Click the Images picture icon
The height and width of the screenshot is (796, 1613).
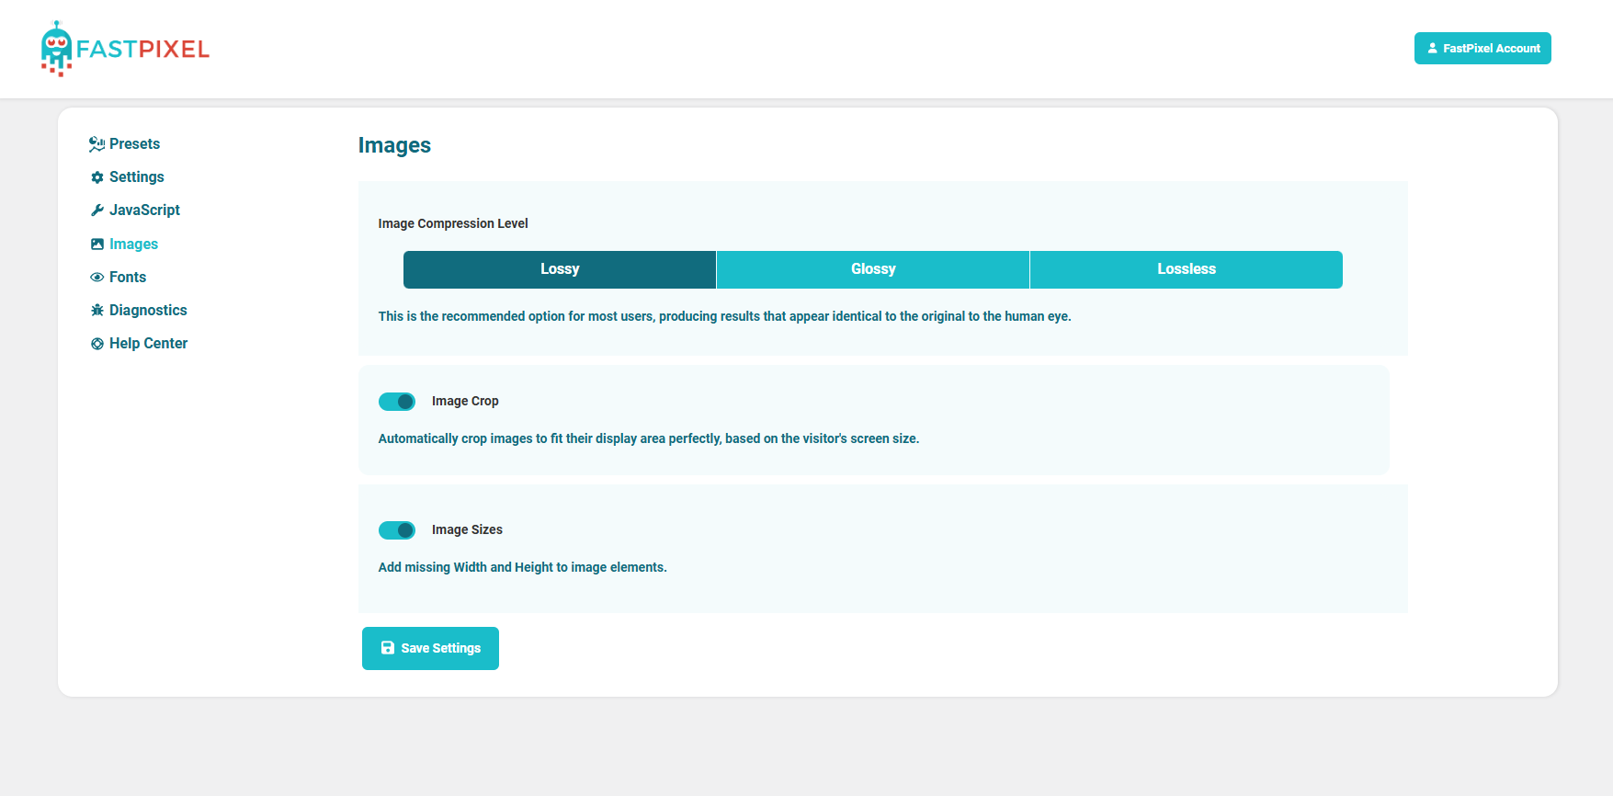97,244
